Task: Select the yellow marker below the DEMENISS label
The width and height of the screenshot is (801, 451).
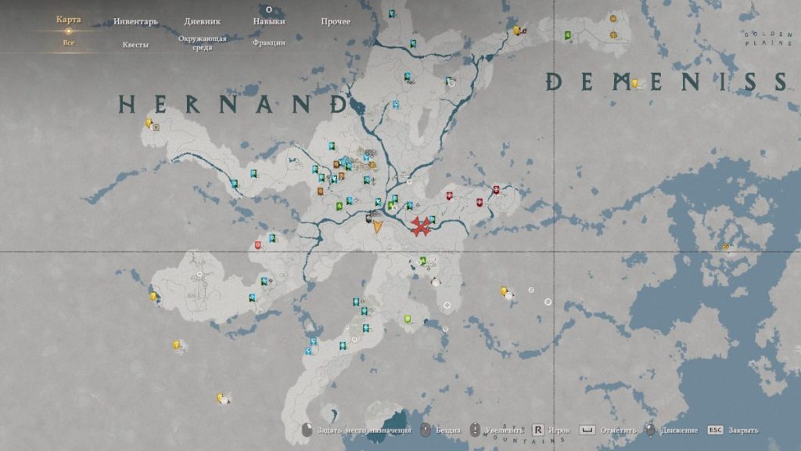Action: [x=635, y=83]
